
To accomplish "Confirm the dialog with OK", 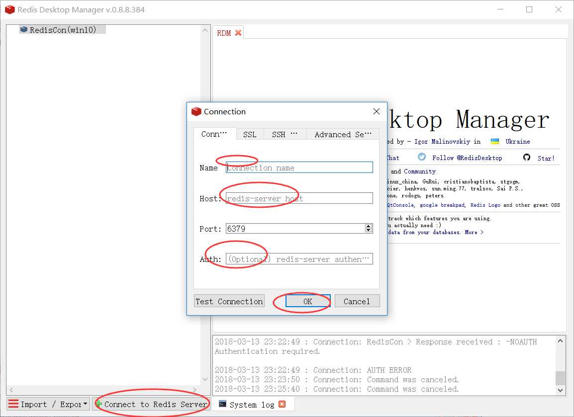I will [x=308, y=301].
